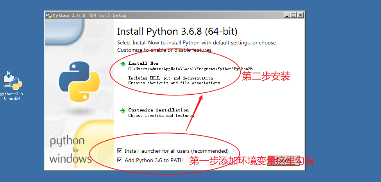Click 'Choose location and features' text
Screen dimensions: 381x182
[x=161, y=116]
